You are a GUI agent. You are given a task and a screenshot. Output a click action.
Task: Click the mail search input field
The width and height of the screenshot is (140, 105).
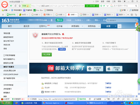pos(122,20)
